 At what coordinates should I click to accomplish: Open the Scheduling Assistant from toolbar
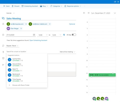(x=30, y=6)
